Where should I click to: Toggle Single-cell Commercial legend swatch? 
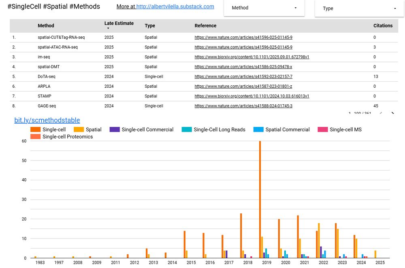115,129
